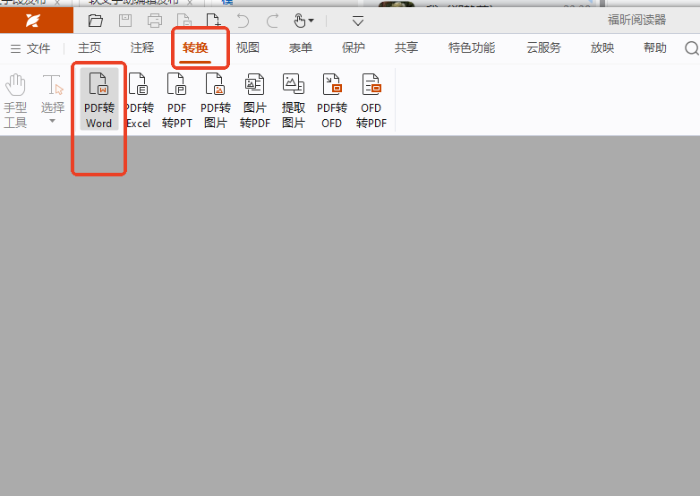
Task: Click the search magnifier icon
Action: pyautogui.click(x=691, y=48)
